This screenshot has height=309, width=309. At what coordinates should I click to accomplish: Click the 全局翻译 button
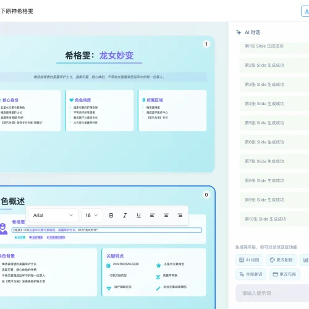coord(251,274)
